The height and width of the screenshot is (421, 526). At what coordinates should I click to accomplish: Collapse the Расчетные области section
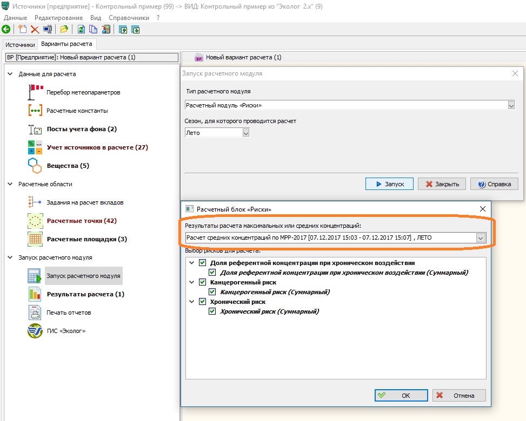click(x=10, y=184)
